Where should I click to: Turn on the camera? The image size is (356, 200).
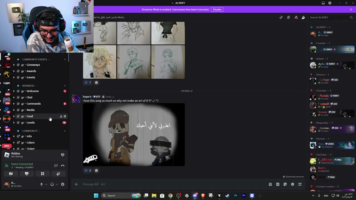click(x=11, y=174)
